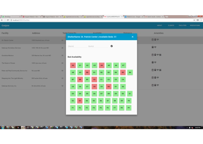Viewport: 203px width, 144px height.
Task: Open Internet Explorer from the taskbar
Action: 8,128
